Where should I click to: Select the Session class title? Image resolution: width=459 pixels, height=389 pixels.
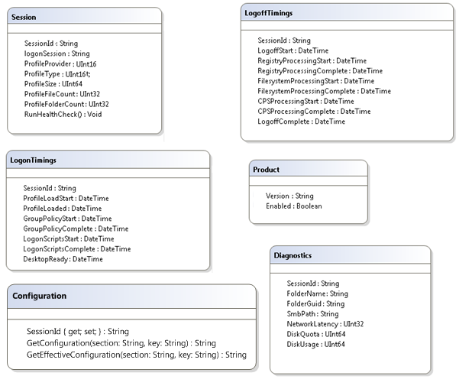tap(24, 17)
